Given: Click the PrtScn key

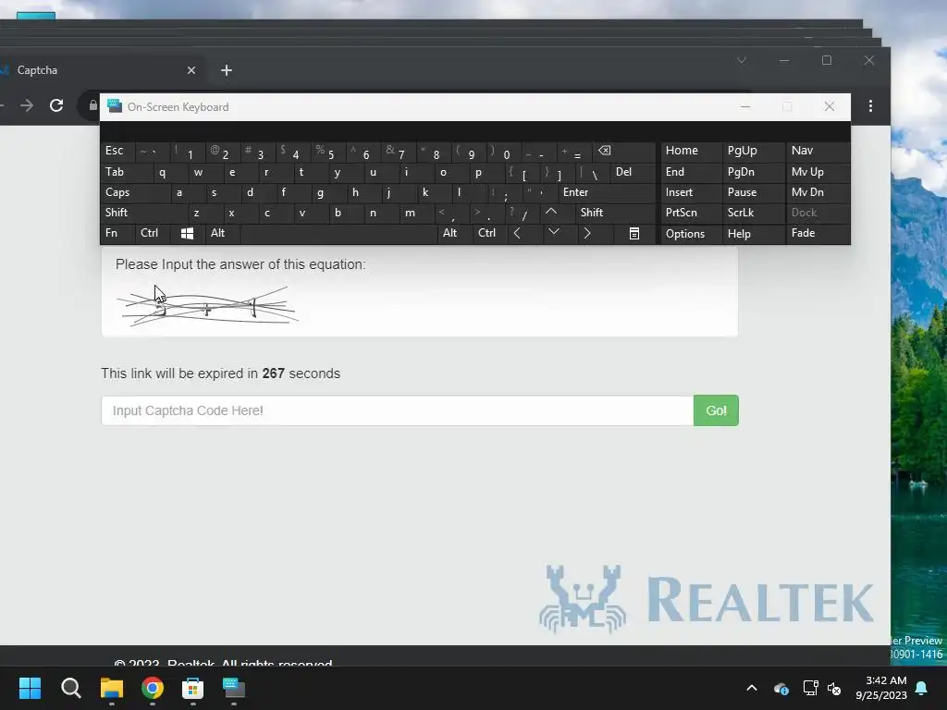Looking at the screenshot, I should pos(691,213).
